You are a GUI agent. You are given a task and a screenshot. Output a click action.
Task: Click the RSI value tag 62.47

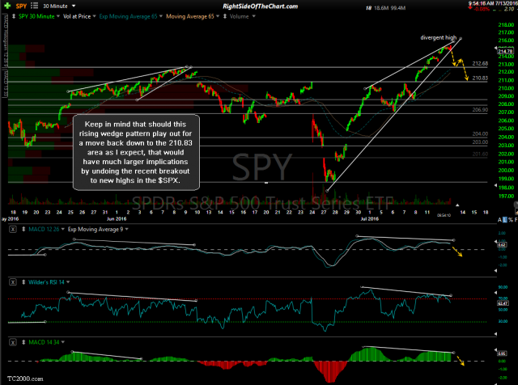[x=503, y=303]
